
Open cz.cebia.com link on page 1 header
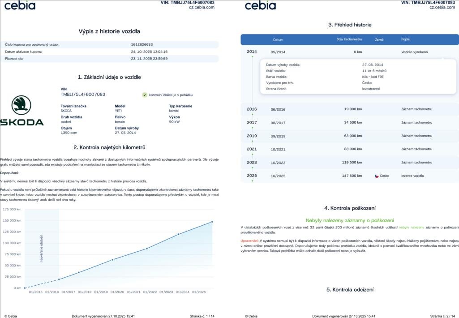pyautogui.click(x=202, y=7)
